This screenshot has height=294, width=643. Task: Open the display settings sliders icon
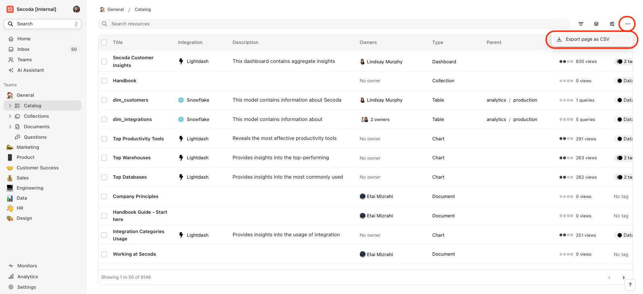pos(612,24)
